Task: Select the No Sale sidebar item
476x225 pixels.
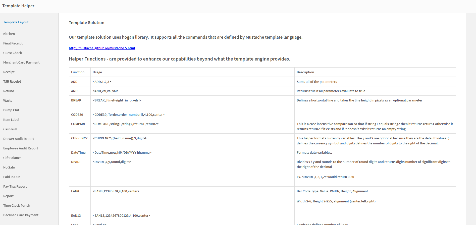Action: 9,167
